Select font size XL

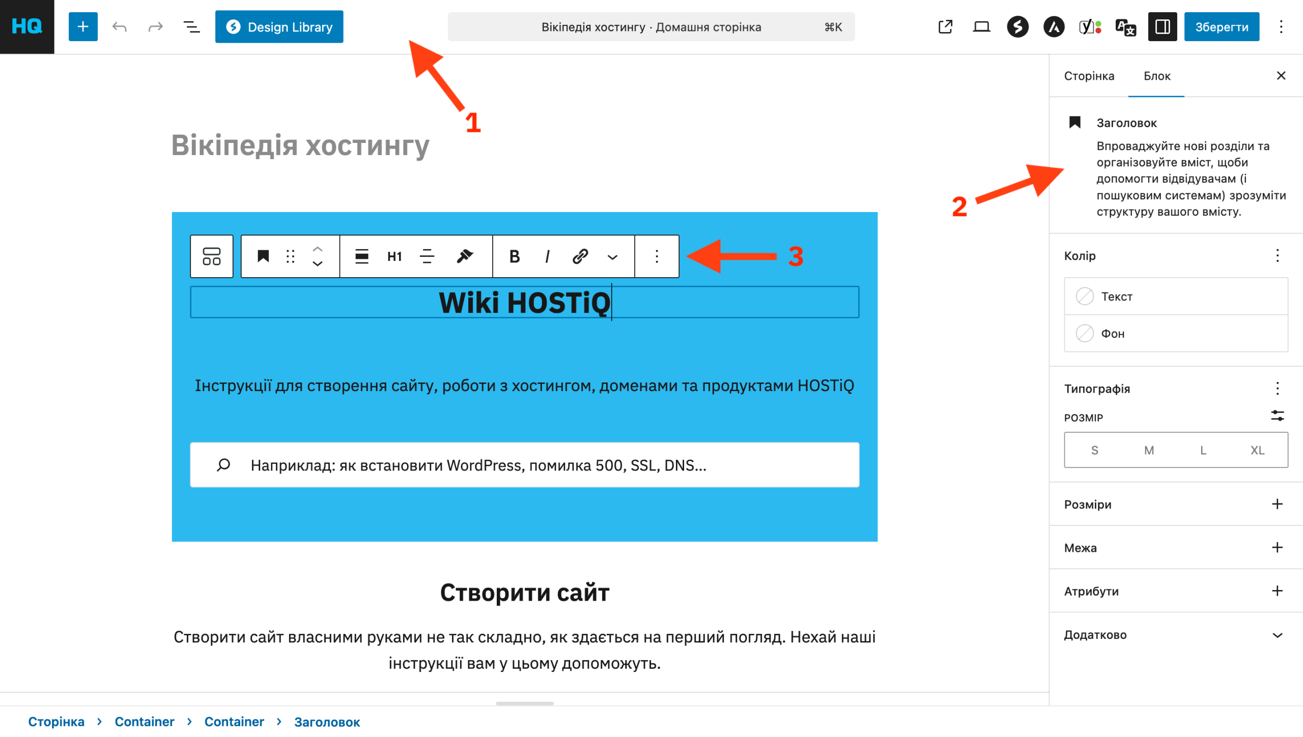(1257, 450)
